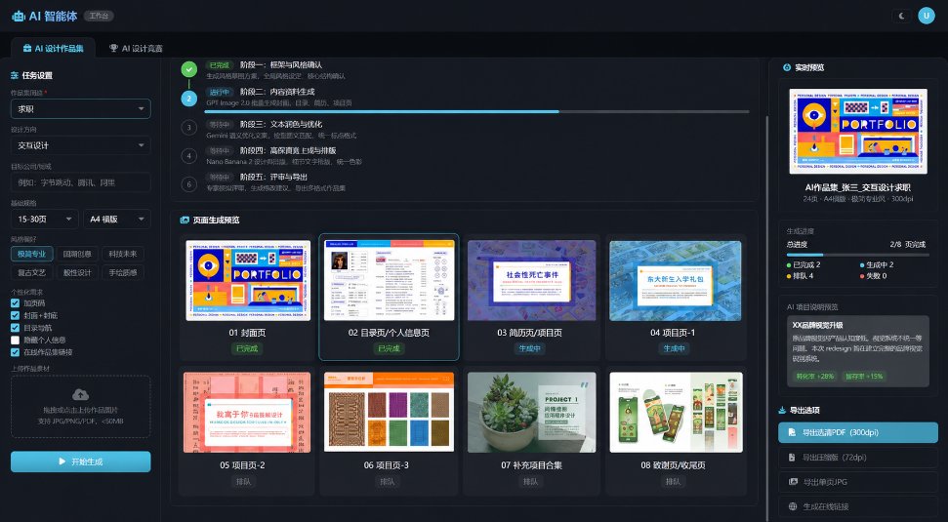Image resolution: width=948 pixels, height=522 pixels.
Task: Open the 05 项目页-2 thumbnail
Action: pos(247,412)
